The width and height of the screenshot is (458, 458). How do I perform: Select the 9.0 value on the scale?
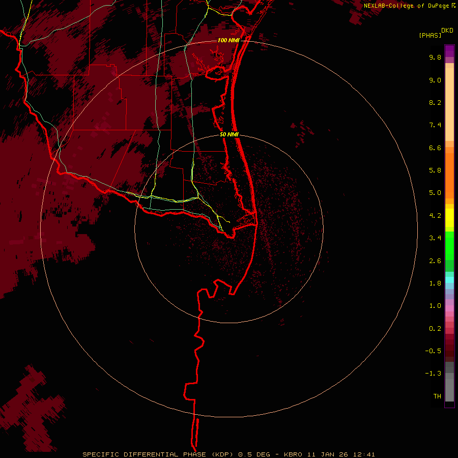coord(435,80)
